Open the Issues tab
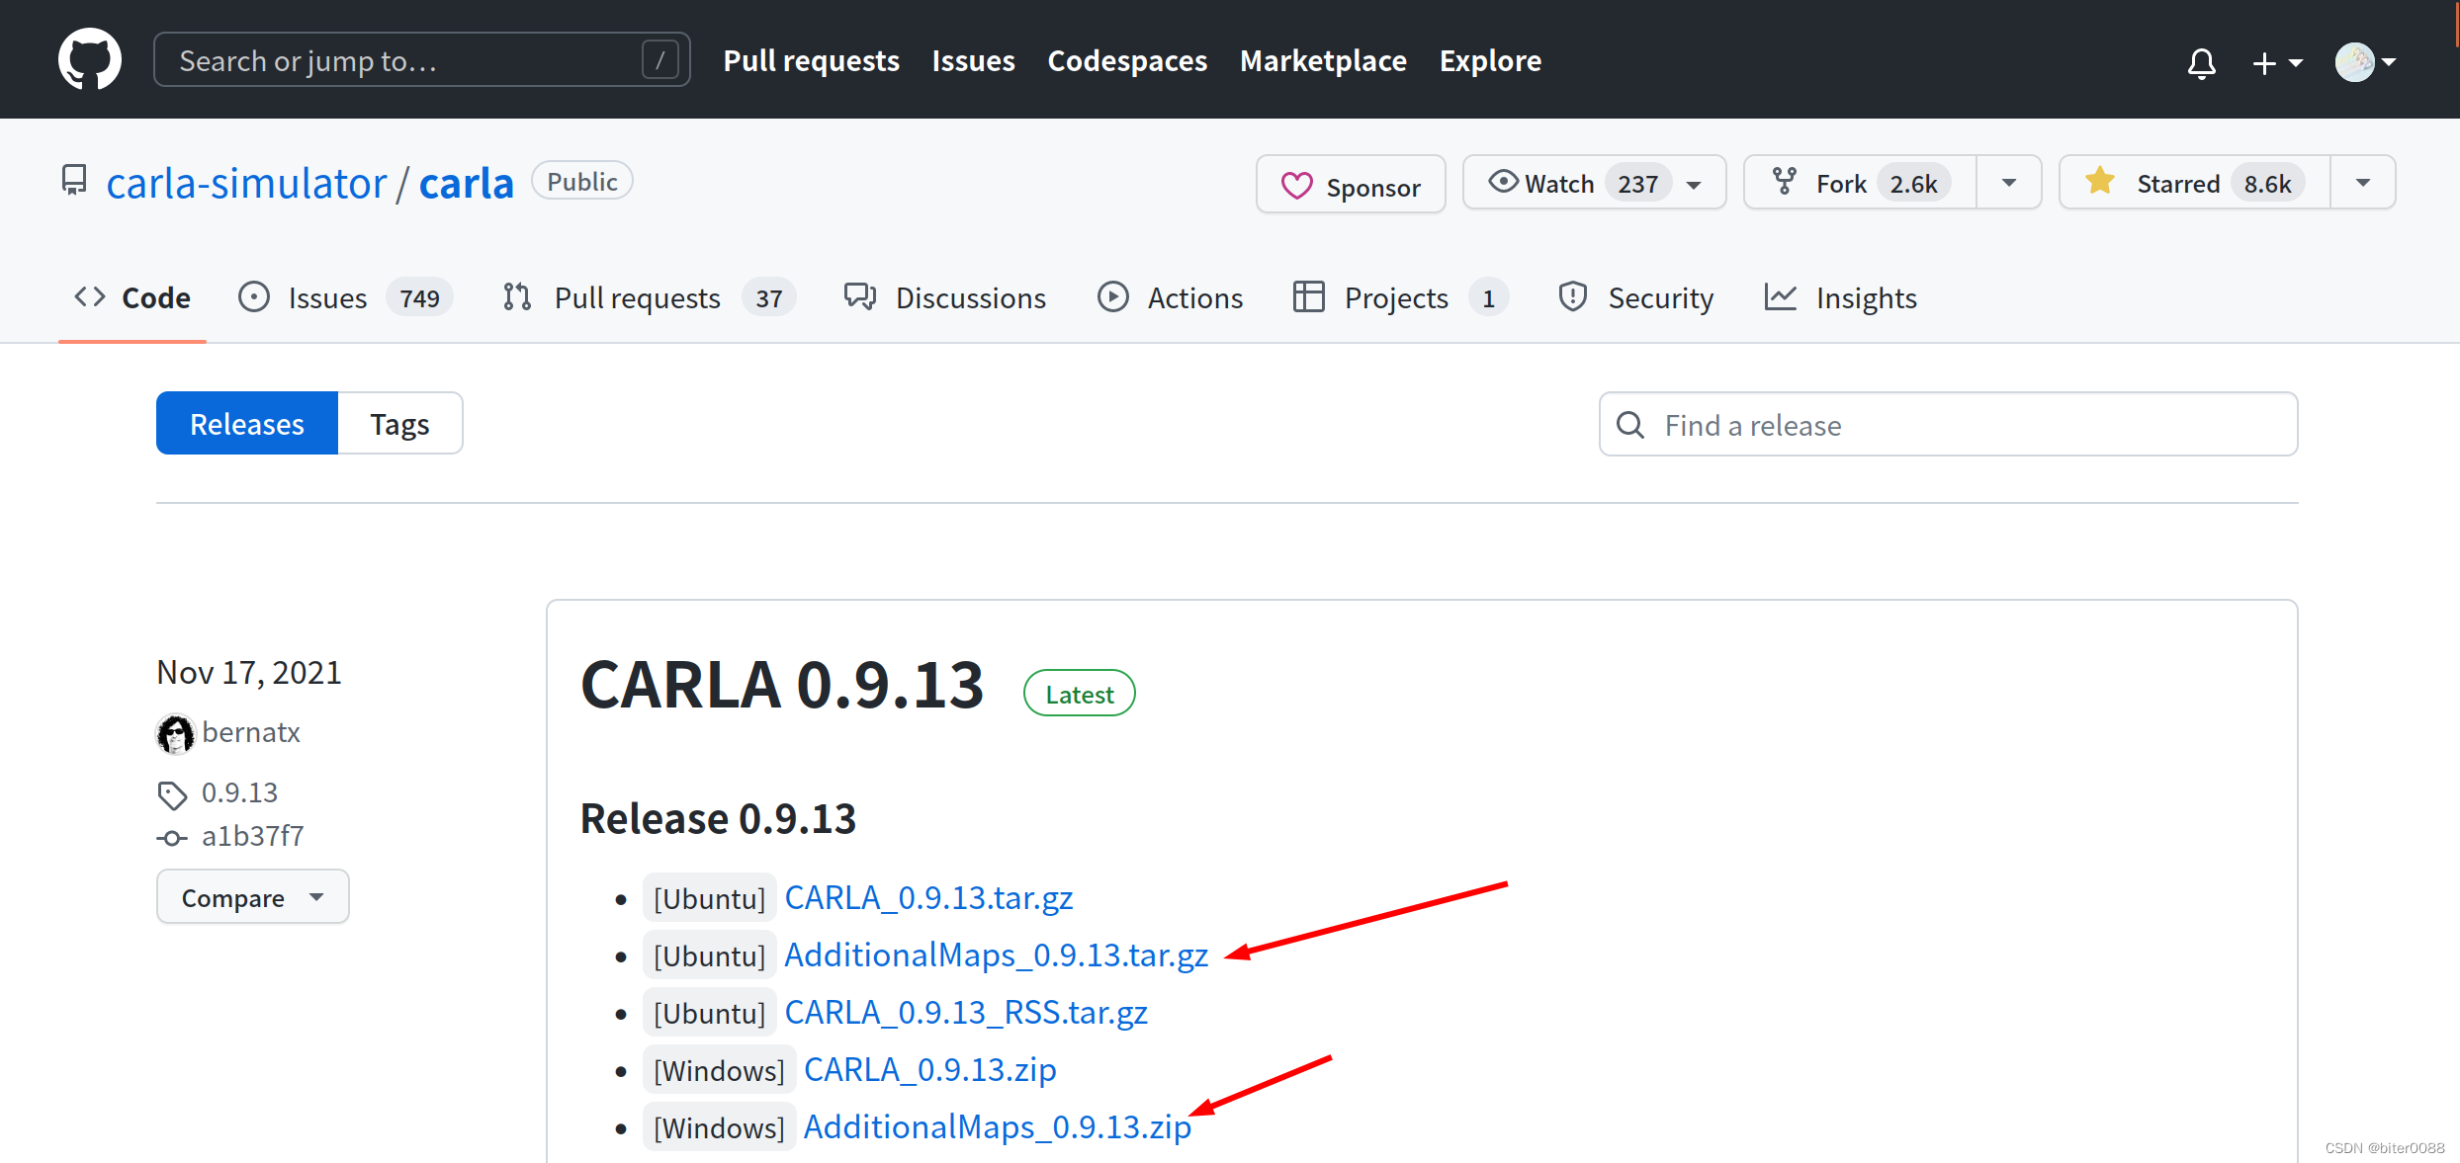This screenshot has height=1163, width=2460. coord(329,297)
